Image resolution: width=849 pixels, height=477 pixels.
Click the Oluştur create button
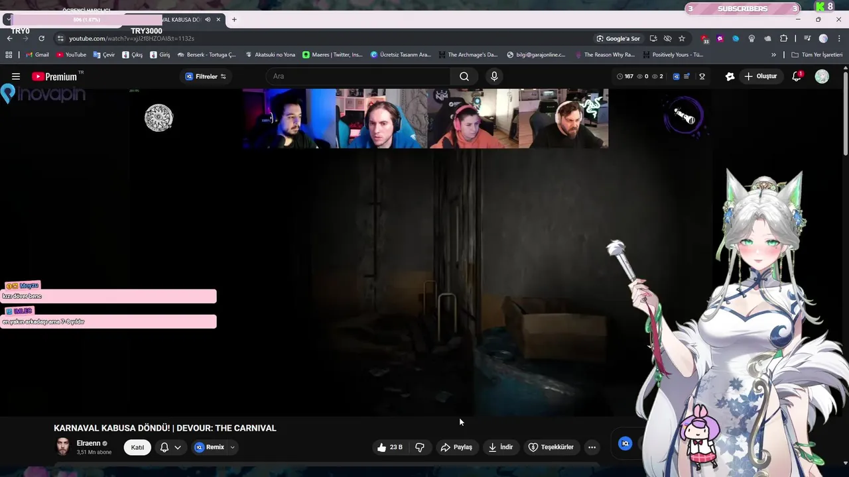(760, 76)
